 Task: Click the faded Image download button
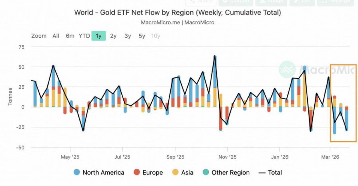pyautogui.click(x=271, y=2)
